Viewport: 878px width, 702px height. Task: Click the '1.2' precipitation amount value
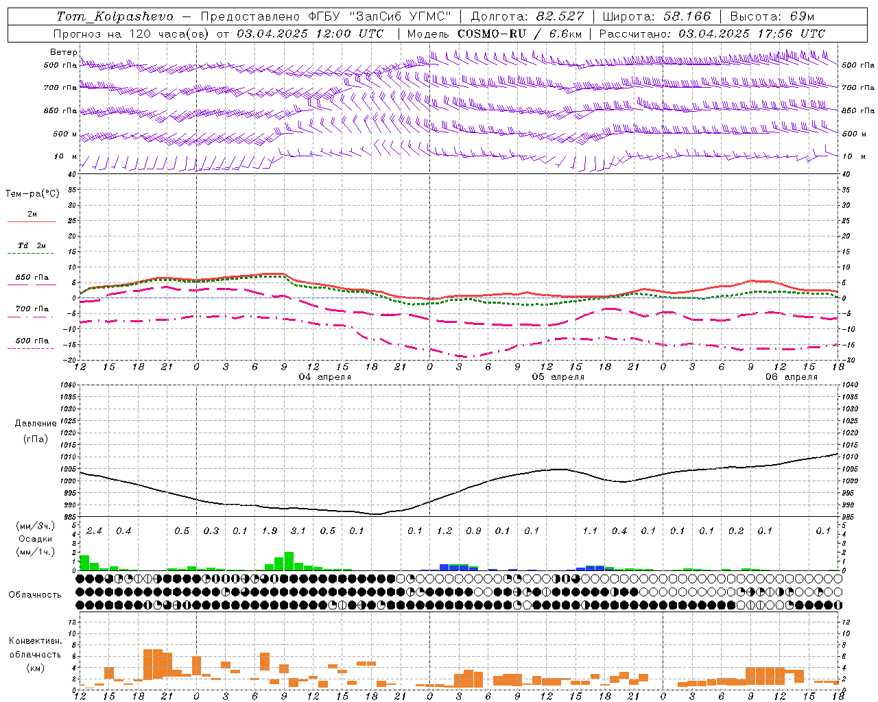click(444, 531)
